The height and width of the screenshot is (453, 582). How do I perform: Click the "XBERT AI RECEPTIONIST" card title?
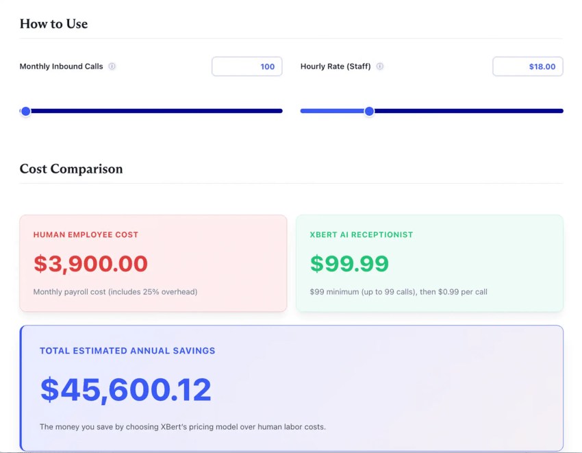tap(362, 234)
